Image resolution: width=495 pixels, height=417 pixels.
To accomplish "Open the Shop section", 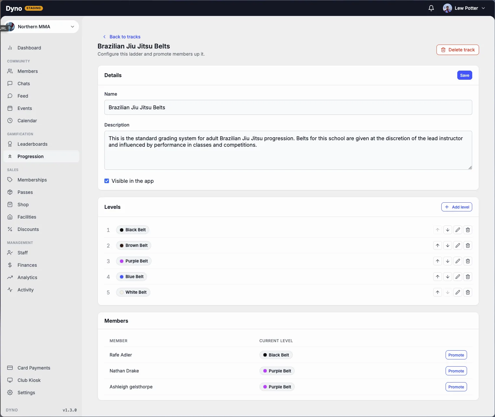I will tap(41, 205).
